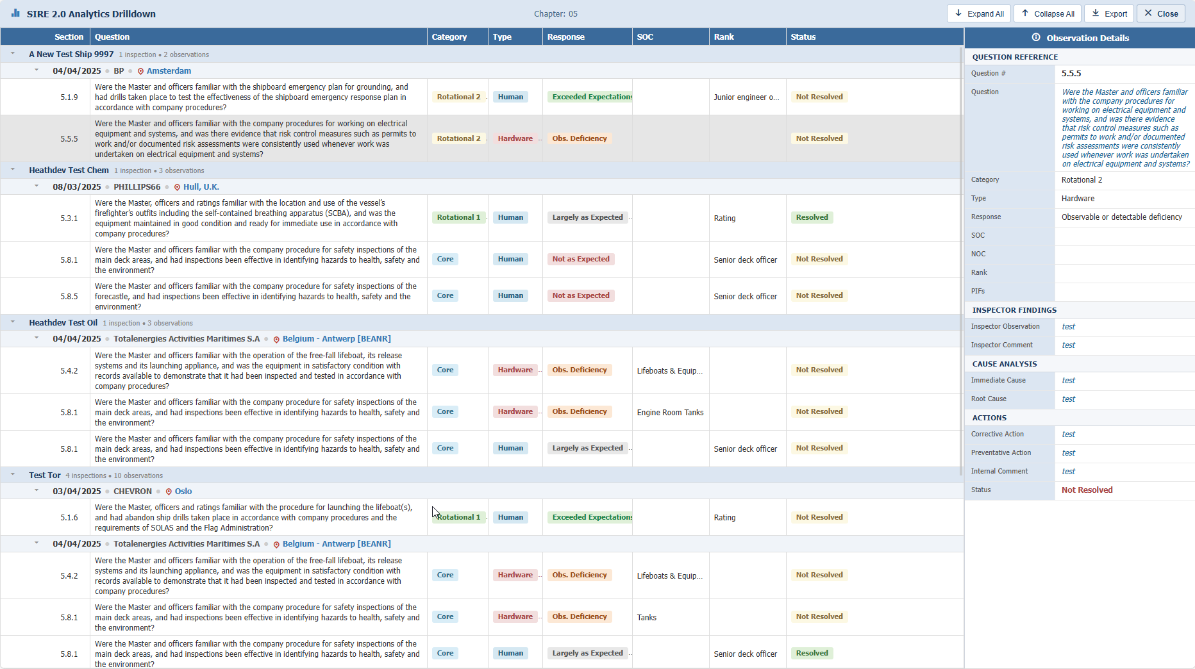This screenshot has width=1195, height=669.
Task: Open the Belgium - Antwerp [BEANR] link under Heathdev Test Oil
Action: 337,339
